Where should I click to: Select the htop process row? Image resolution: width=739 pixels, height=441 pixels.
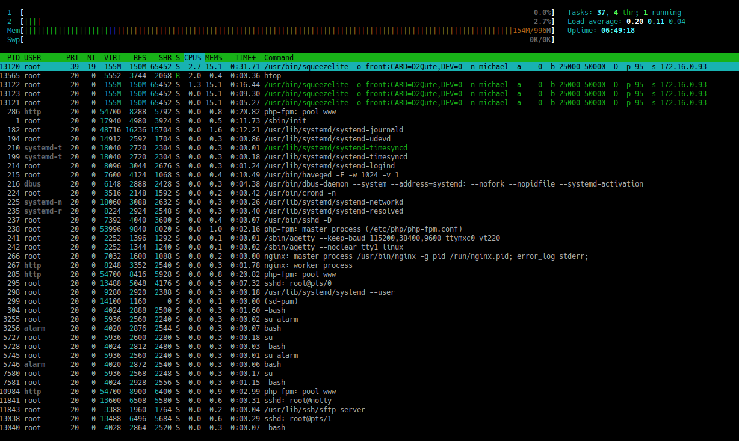click(x=273, y=76)
